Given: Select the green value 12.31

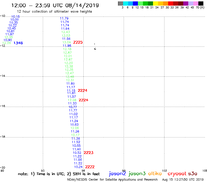Looking at the screenshot, I should coord(70,80).
